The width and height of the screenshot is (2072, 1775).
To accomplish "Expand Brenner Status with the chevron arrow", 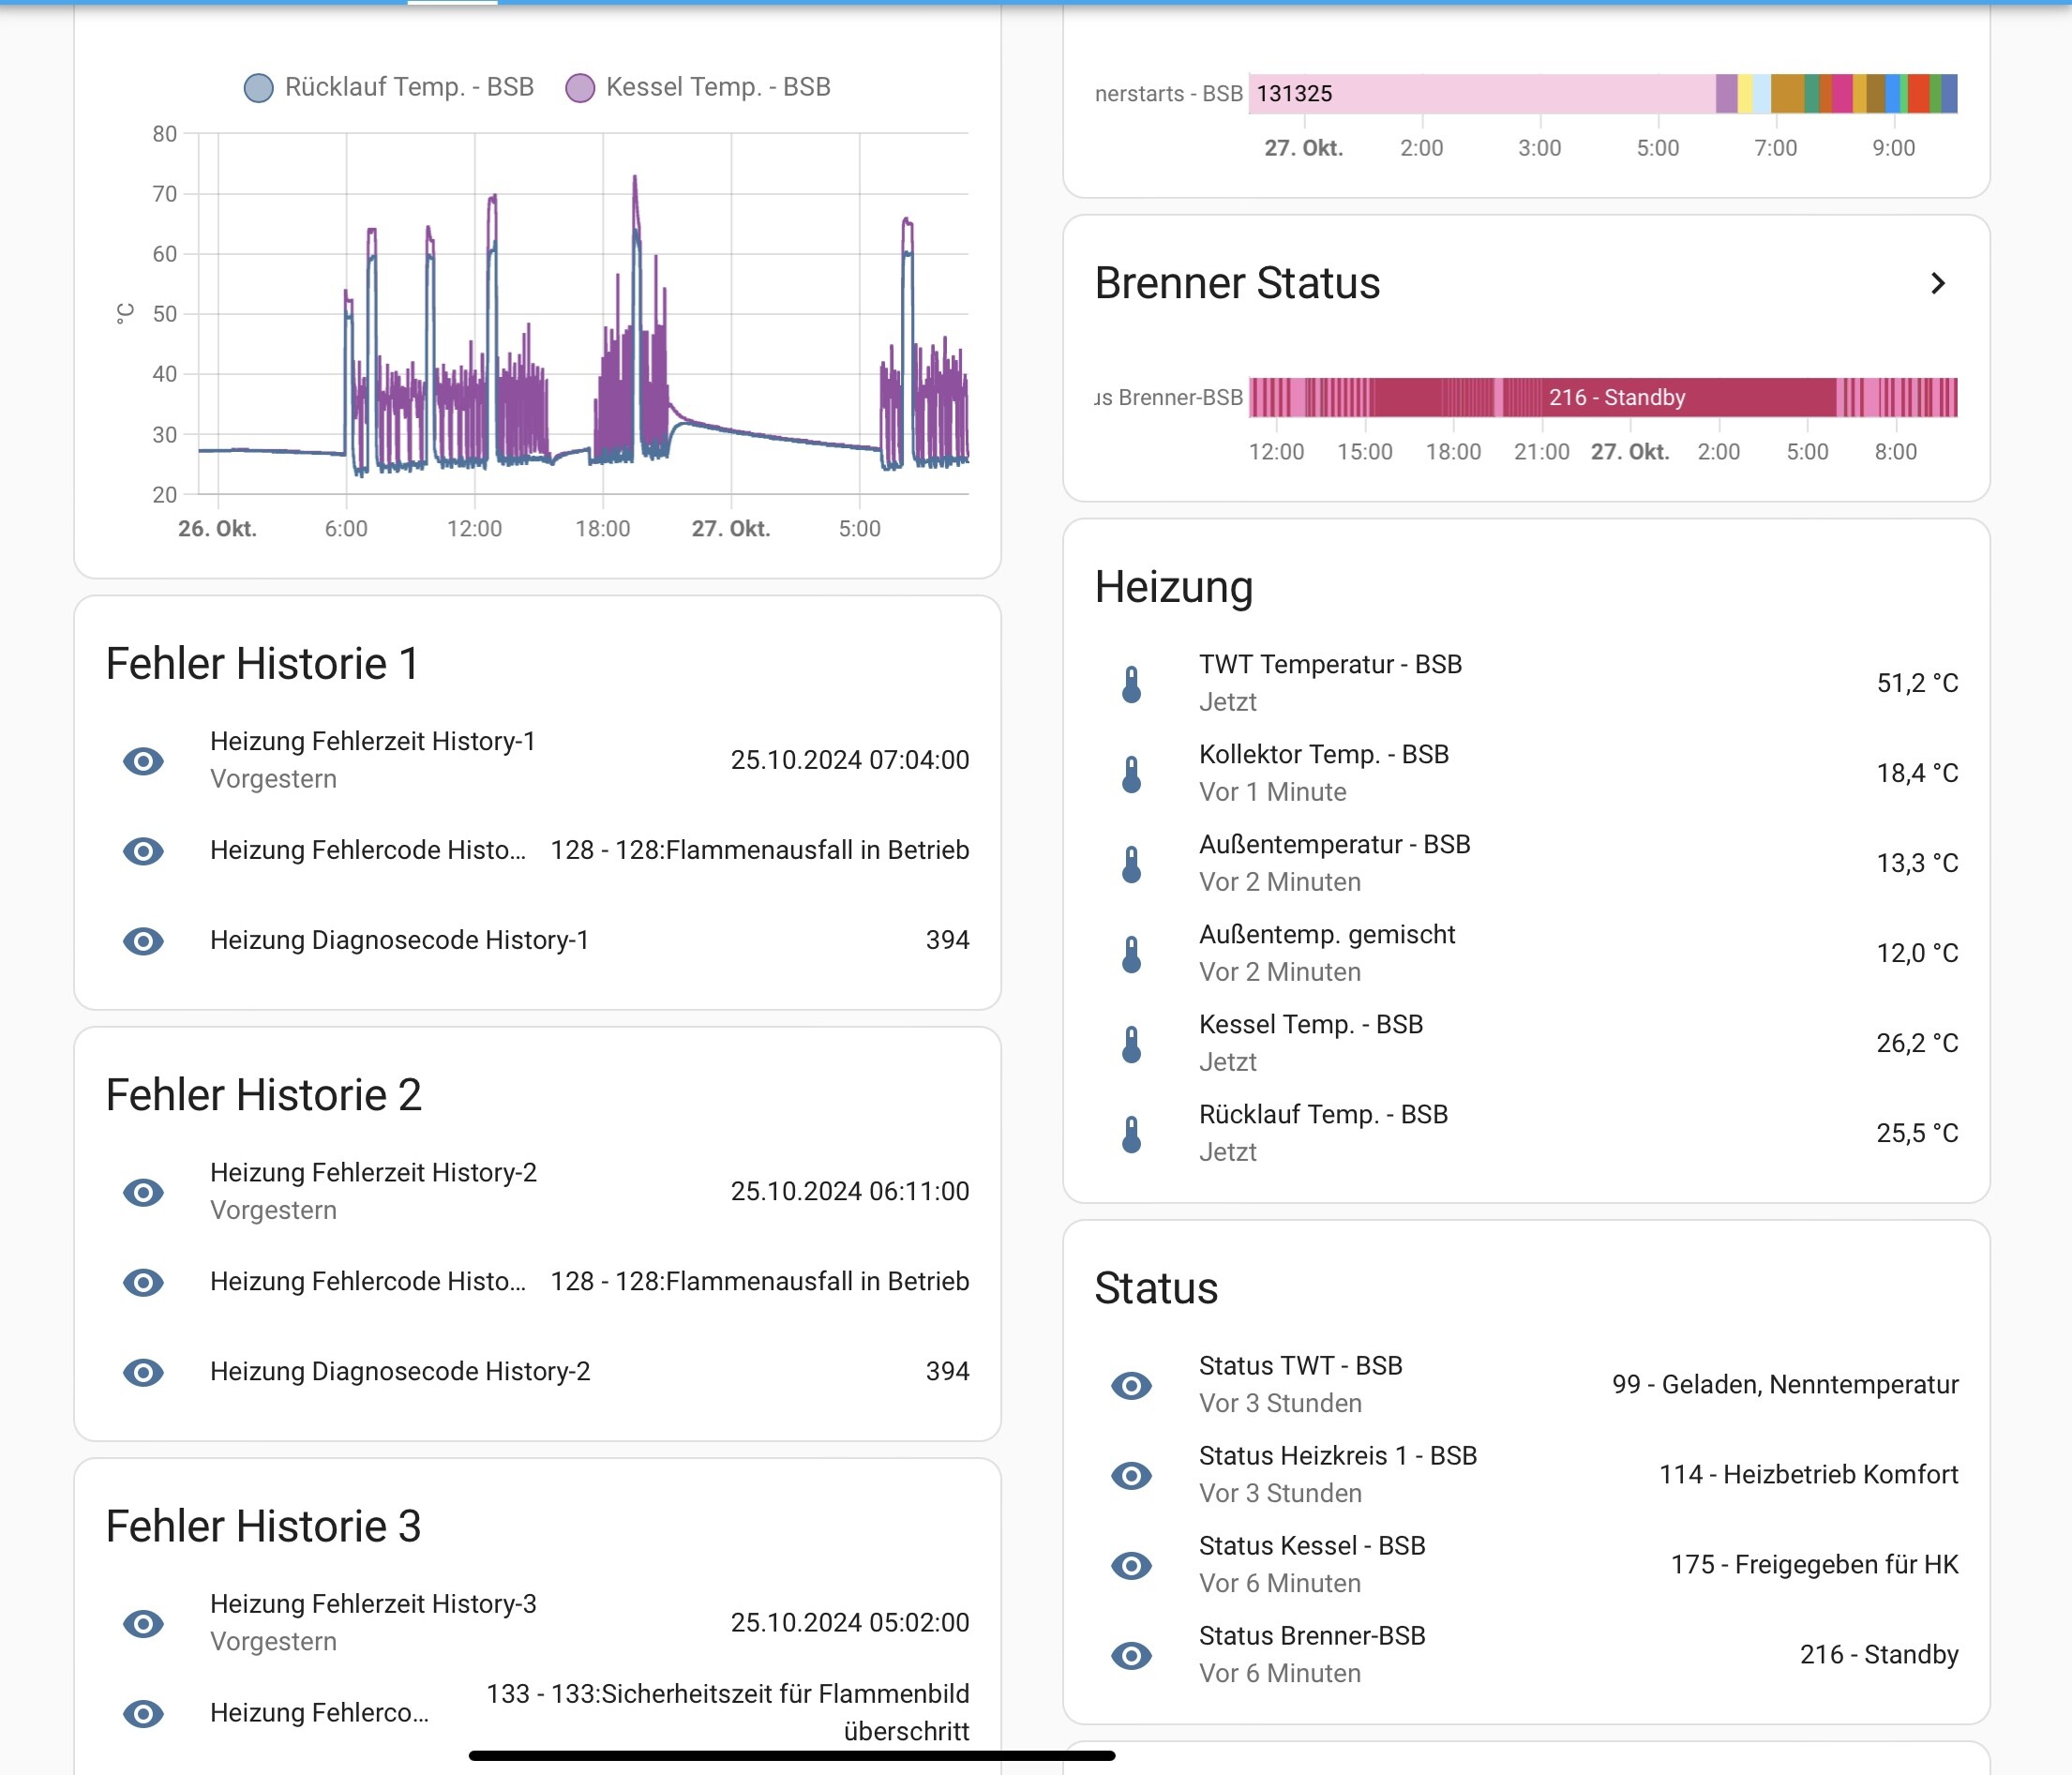I will (1938, 283).
